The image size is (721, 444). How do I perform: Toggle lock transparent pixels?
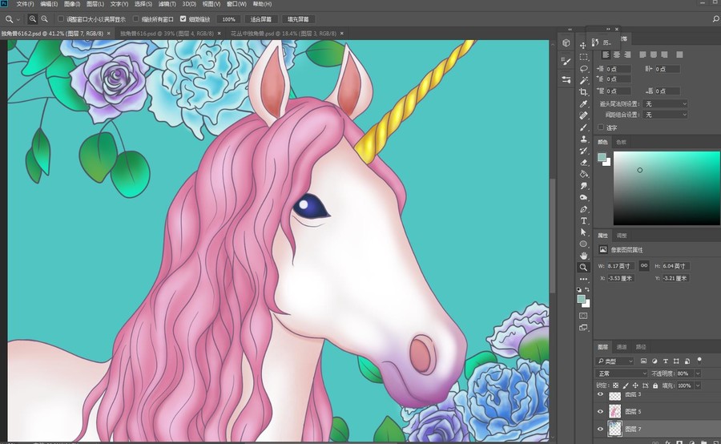pos(616,385)
